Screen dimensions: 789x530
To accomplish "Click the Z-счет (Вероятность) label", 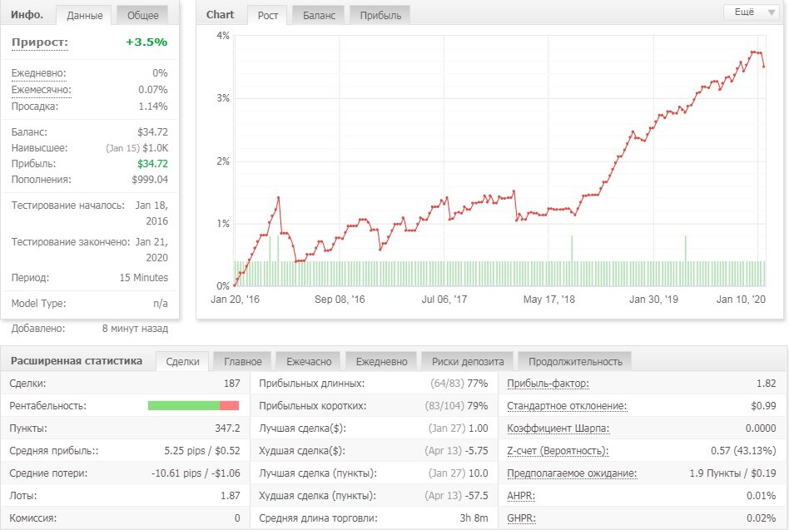I will tap(558, 451).
